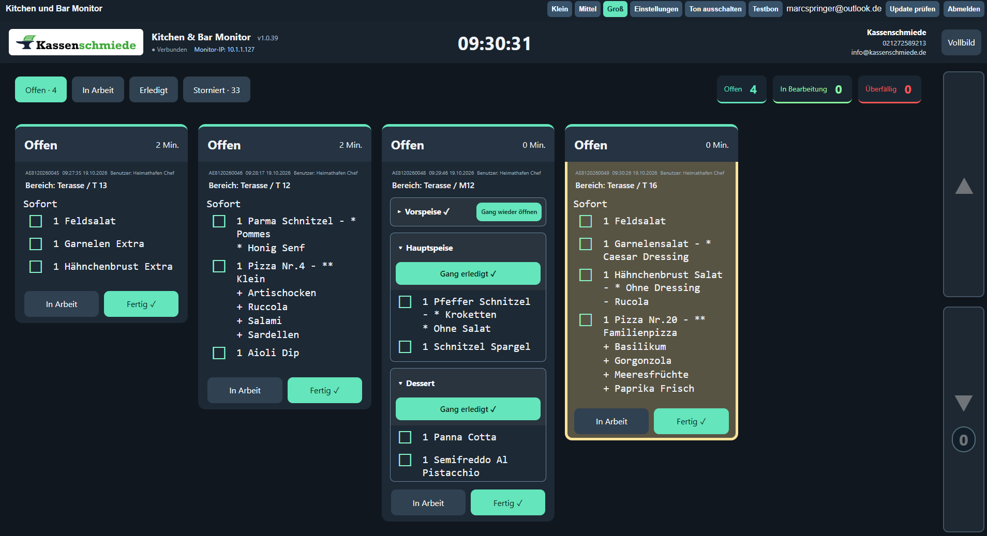The height and width of the screenshot is (536, 987).
Task: Check the Pfeffer Schnitzel checkbox
Action: 405,302
